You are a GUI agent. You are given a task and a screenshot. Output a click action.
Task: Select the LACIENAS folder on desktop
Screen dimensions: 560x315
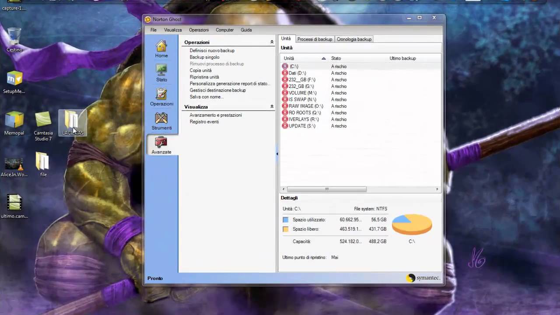pos(73,123)
